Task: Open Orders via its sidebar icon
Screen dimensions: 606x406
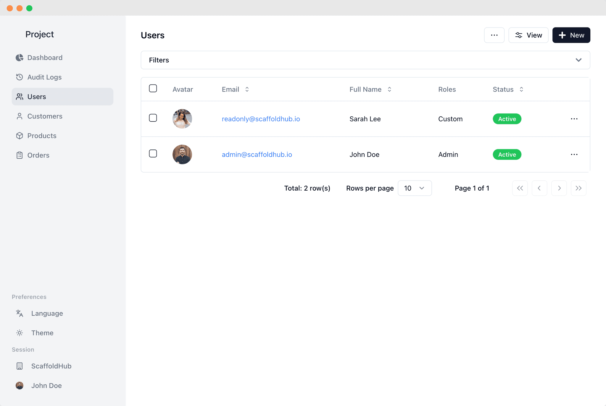Action: click(20, 155)
